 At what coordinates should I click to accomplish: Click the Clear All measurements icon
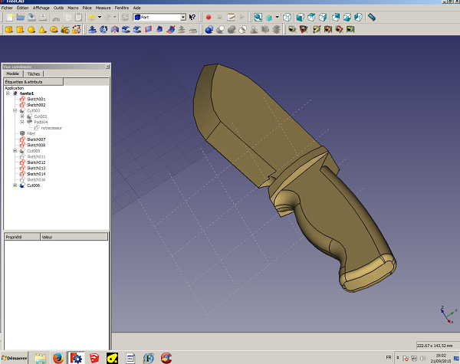(x=317, y=29)
